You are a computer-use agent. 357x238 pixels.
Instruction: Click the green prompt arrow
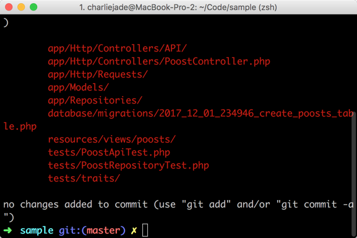(8, 230)
